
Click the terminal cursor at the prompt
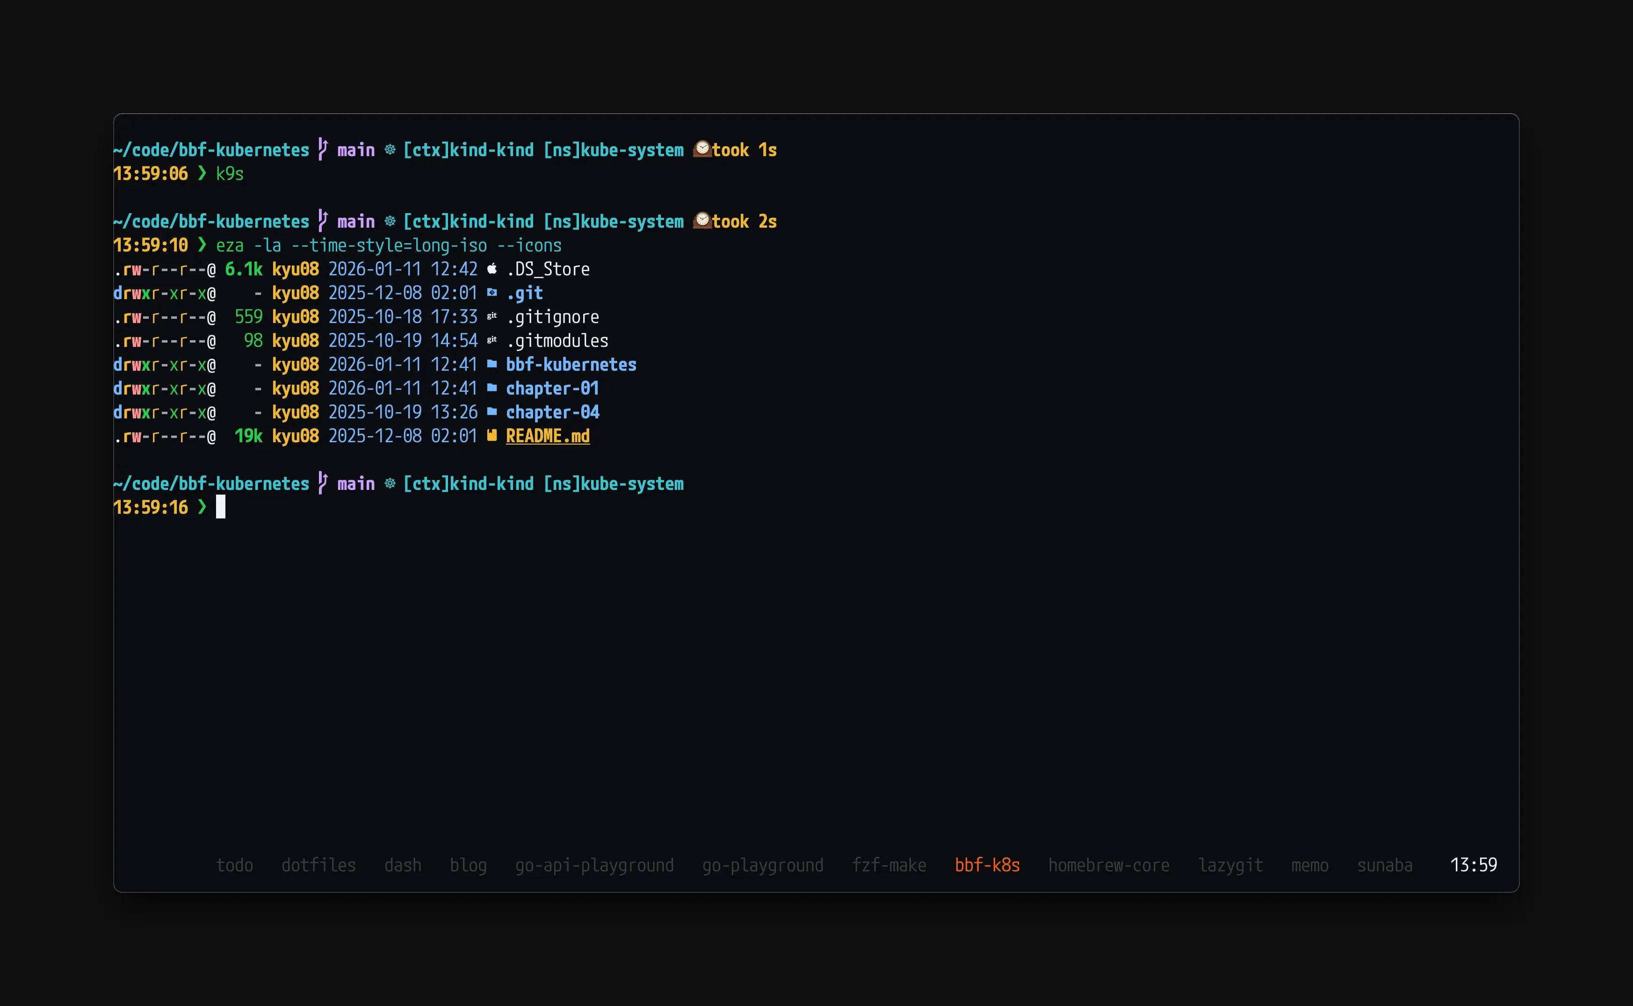(220, 507)
